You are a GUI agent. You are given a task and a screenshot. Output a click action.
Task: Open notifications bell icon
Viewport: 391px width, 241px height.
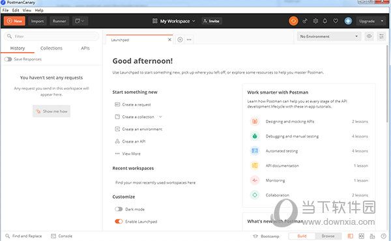tap(325, 21)
